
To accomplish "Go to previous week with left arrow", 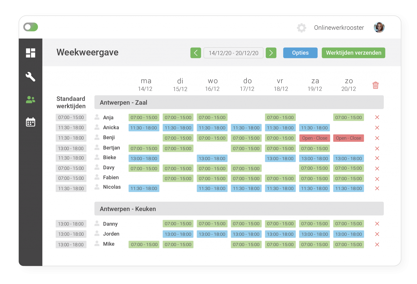I will (x=195, y=53).
